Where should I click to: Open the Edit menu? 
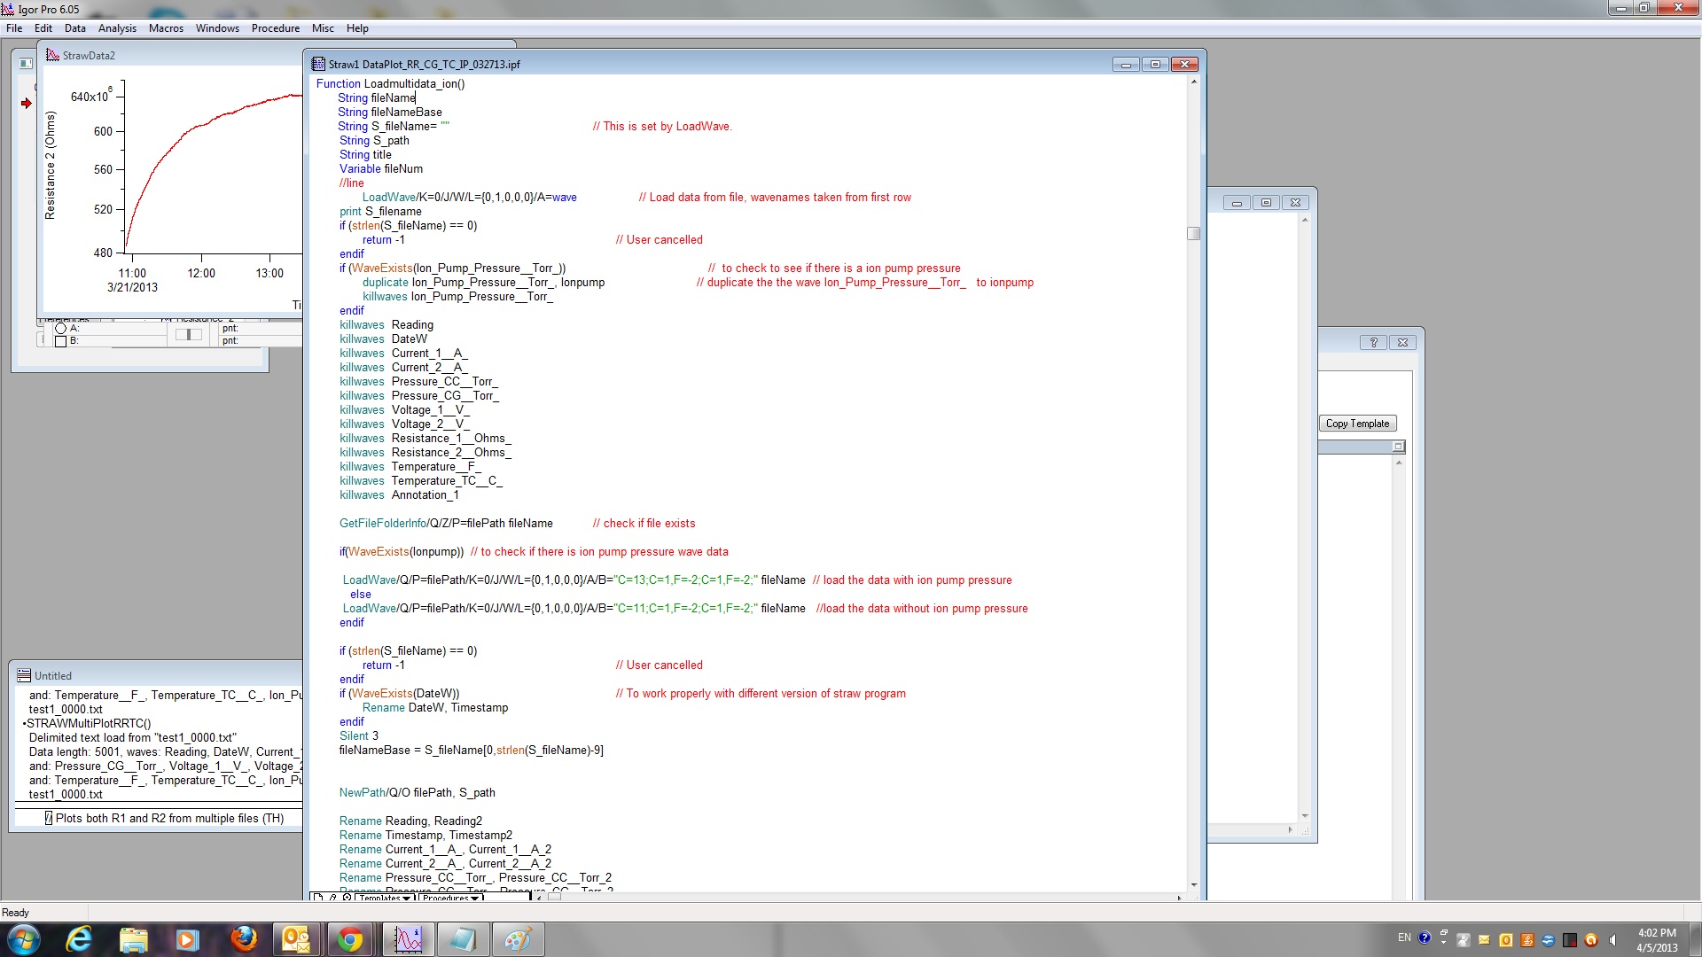[43, 28]
